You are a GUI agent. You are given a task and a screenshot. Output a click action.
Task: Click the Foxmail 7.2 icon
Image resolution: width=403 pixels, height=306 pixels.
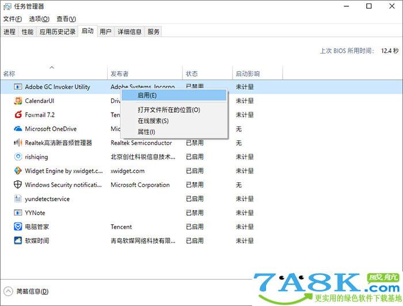(18, 115)
